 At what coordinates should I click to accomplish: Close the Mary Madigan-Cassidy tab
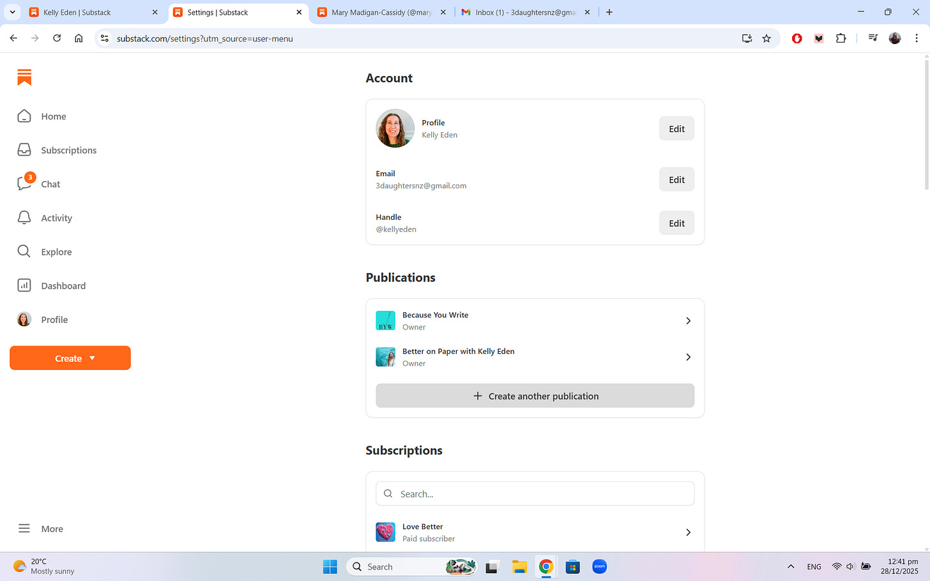click(x=443, y=12)
